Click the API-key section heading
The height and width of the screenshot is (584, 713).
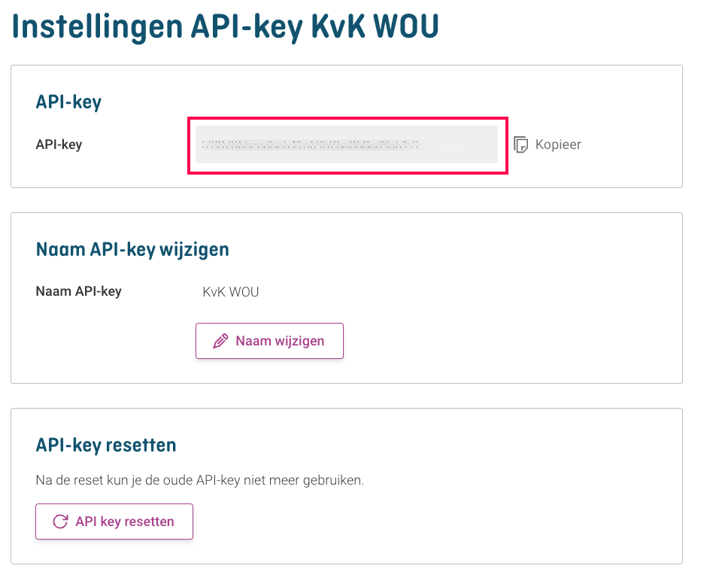pos(68,102)
